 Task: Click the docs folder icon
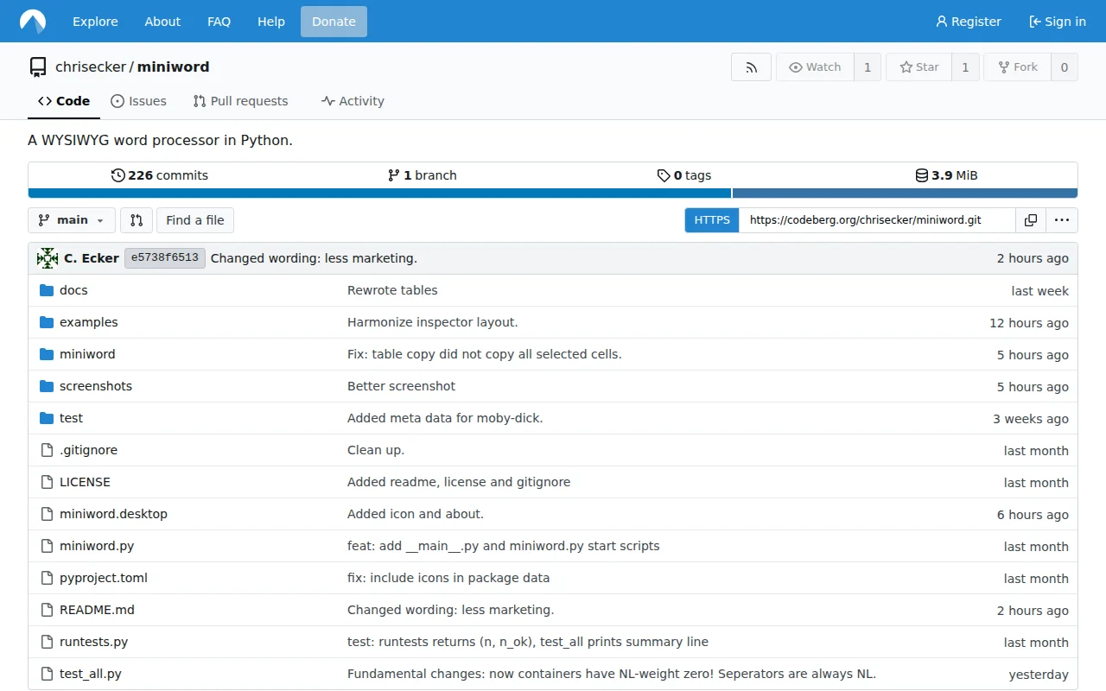[x=47, y=290]
